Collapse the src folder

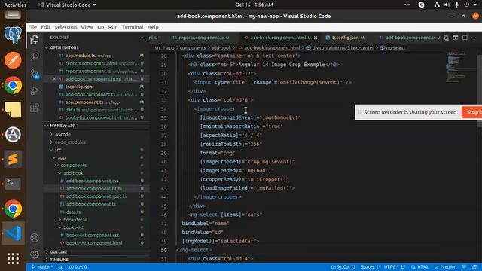pyautogui.click(x=58, y=150)
